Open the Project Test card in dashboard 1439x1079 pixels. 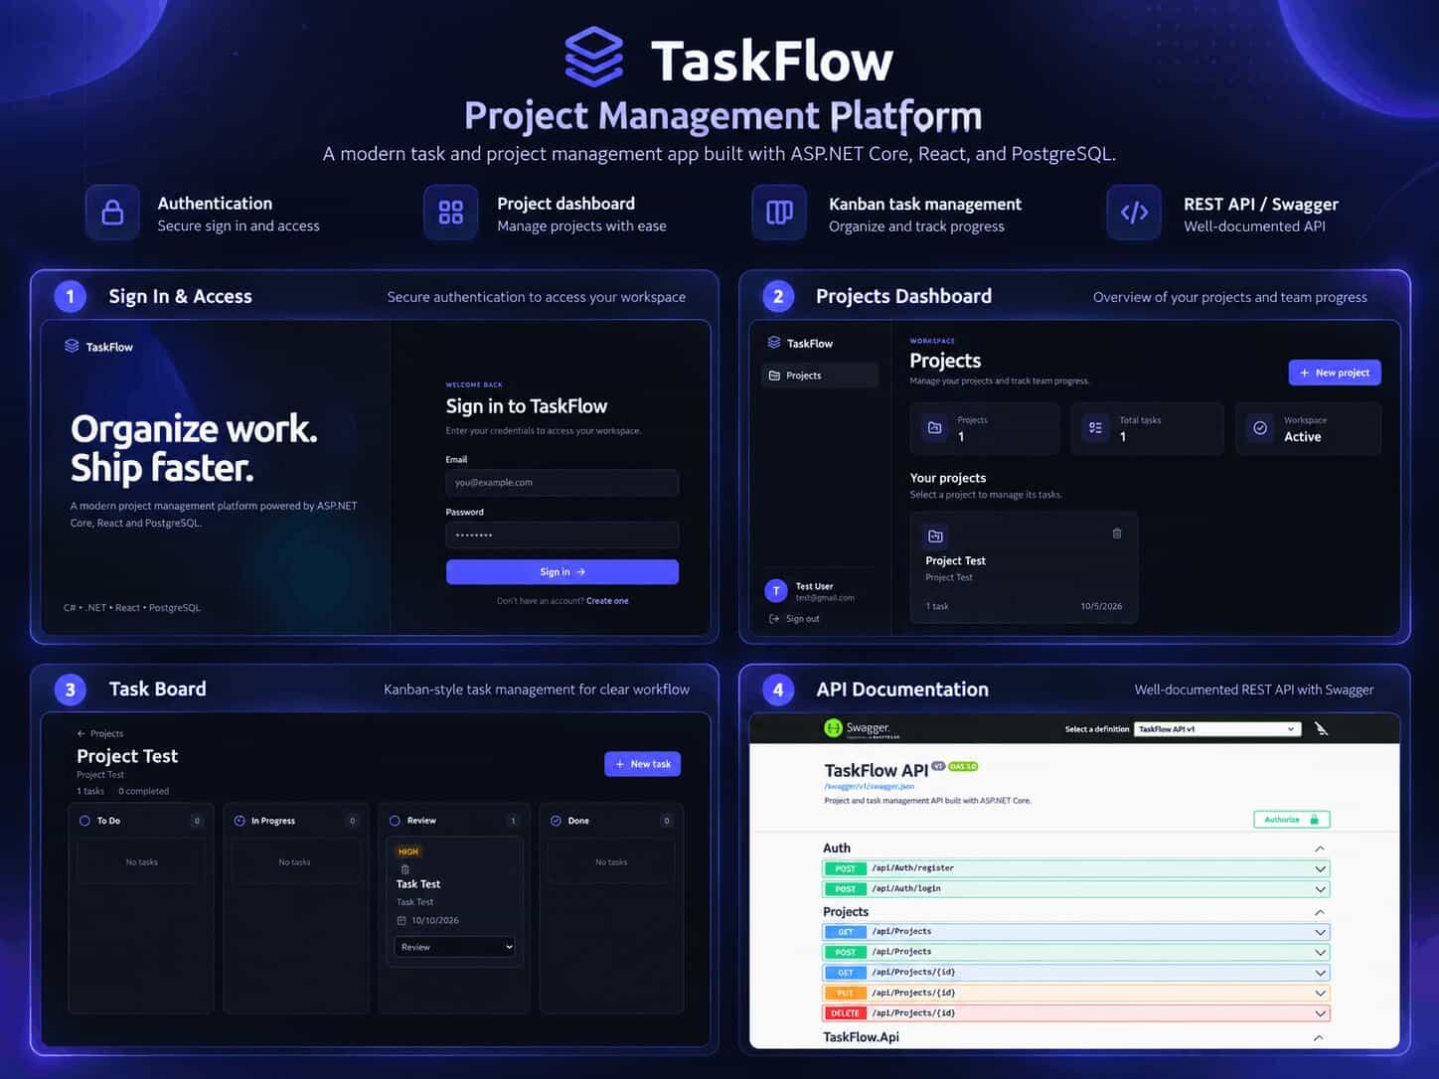1024,568
